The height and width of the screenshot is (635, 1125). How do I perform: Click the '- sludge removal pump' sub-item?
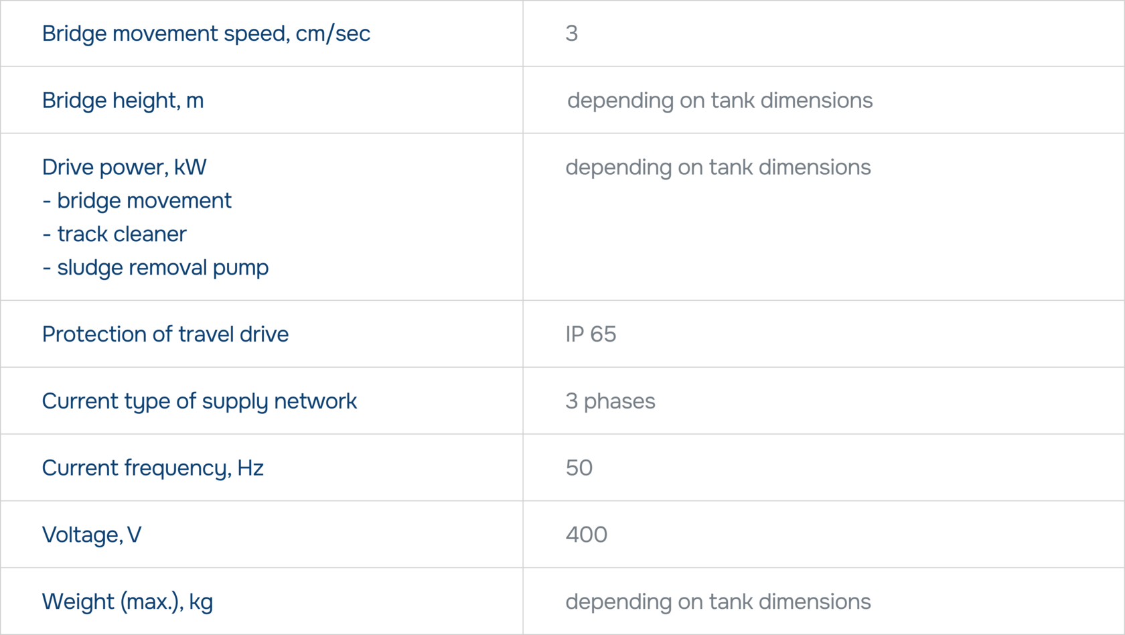tap(155, 268)
